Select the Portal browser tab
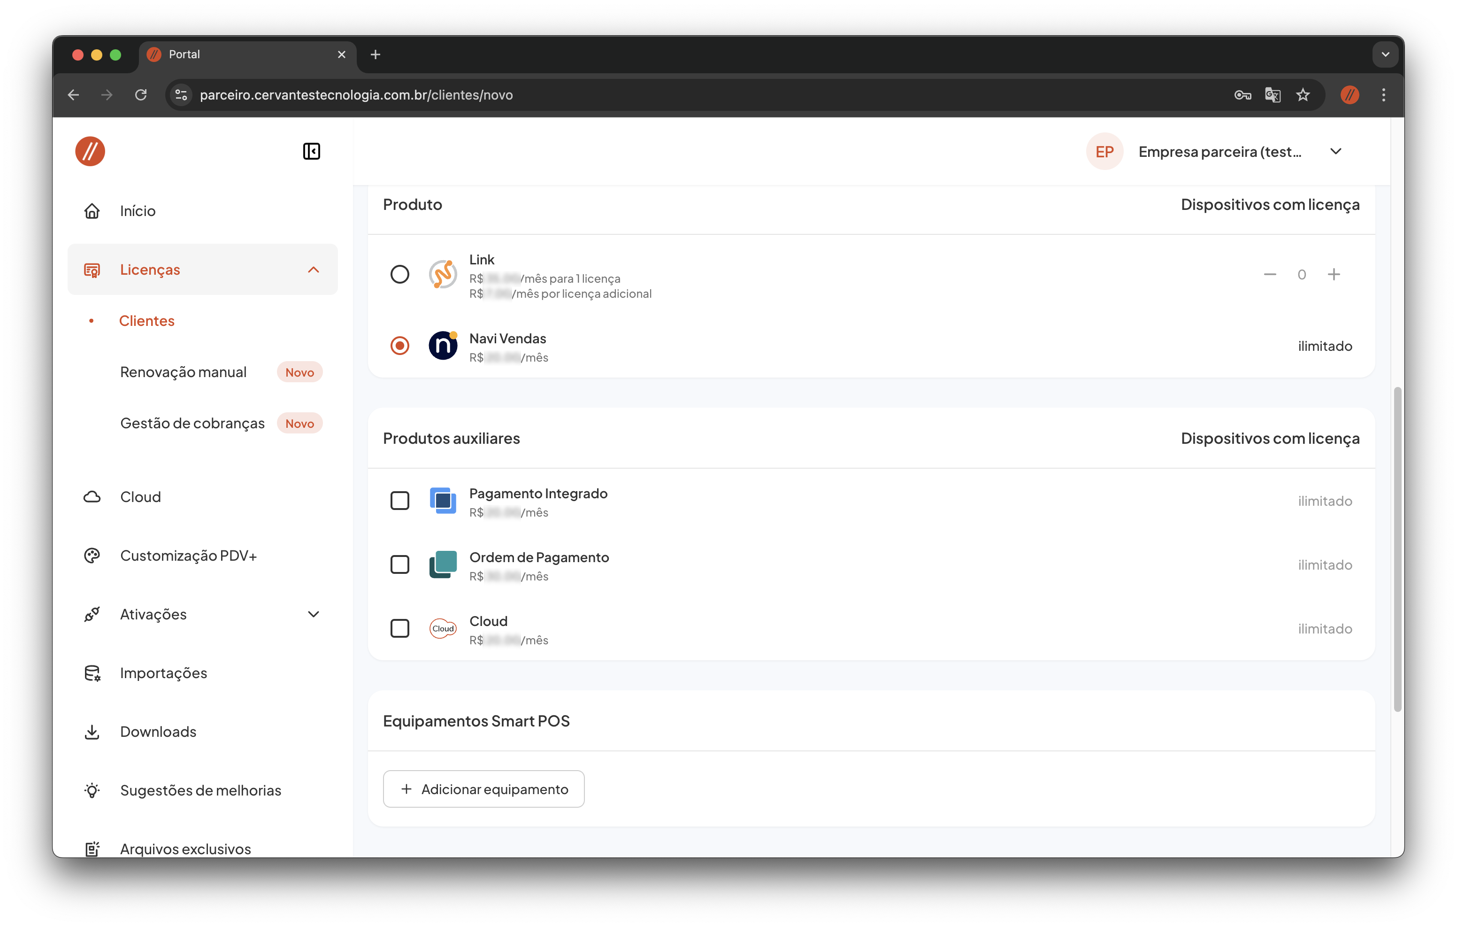1457x927 pixels. tap(248, 54)
